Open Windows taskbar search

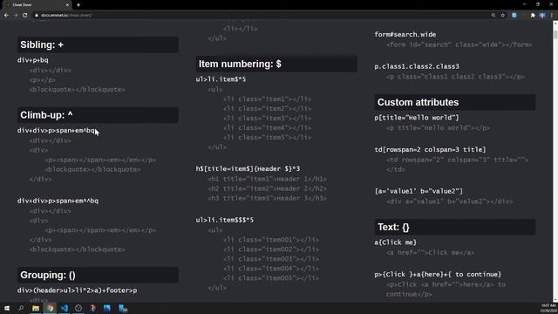[21, 308]
